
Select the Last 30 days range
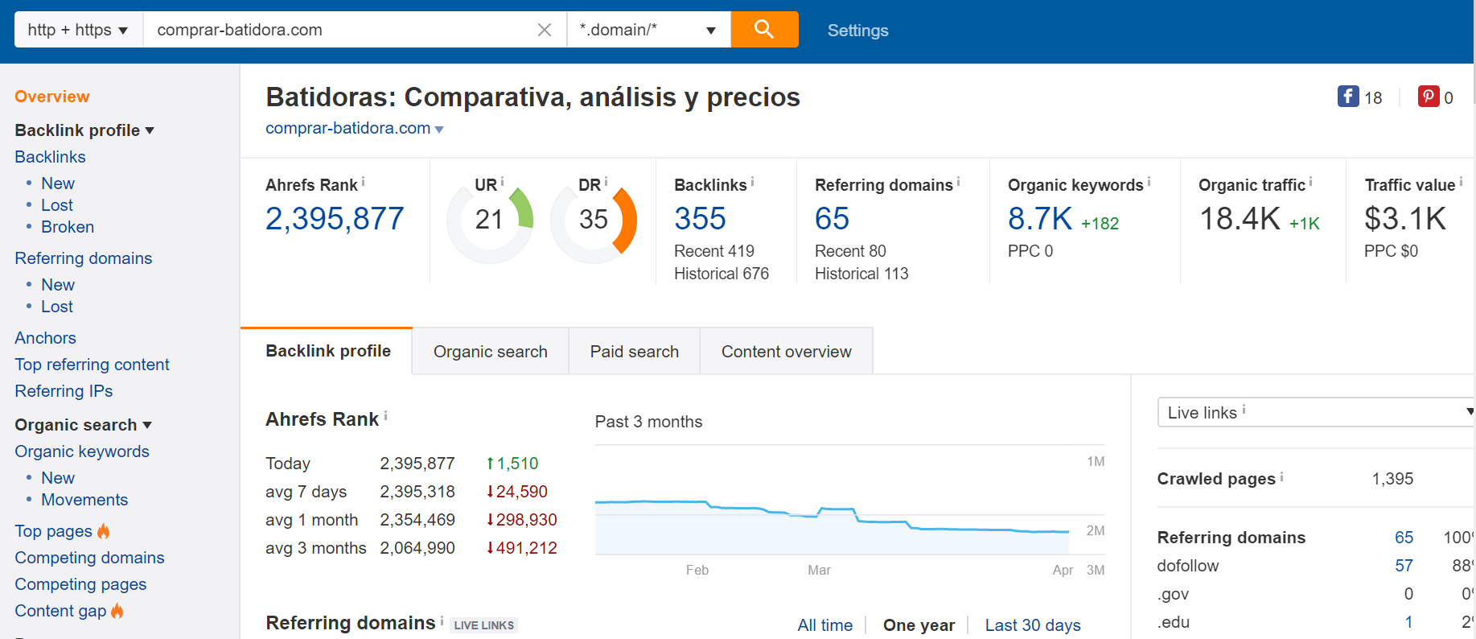[1033, 625]
